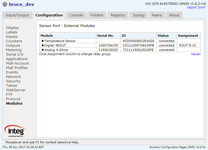The height and width of the screenshot is (150, 208).
Task: Log out via logout 'jnior' link
Action: pos(196,7)
